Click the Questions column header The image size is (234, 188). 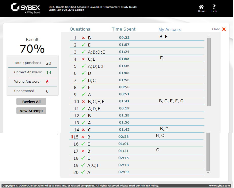coord(80,29)
